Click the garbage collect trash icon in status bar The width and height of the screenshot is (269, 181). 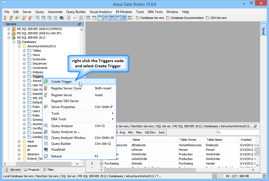click(x=264, y=176)
